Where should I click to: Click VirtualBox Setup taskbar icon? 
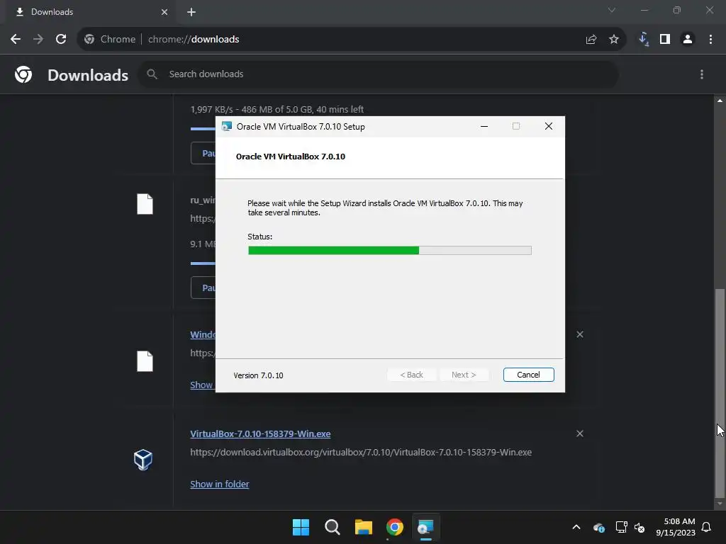pyautogui.click(x=425, y=527)
